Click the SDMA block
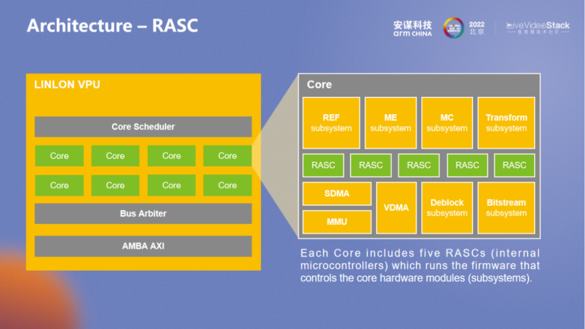This screenshot has height=329, width=585. pyautogui.click(x=337, y=194)
